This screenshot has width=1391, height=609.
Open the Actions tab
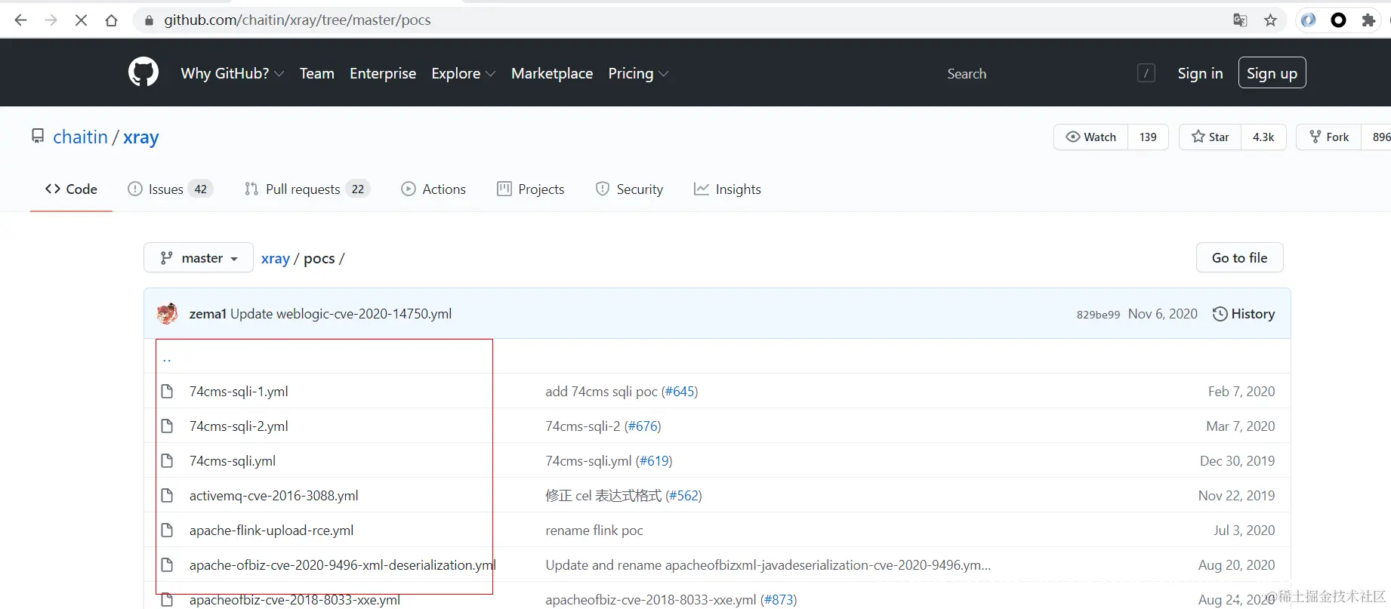pyautogui.click(x=433, y=189)
